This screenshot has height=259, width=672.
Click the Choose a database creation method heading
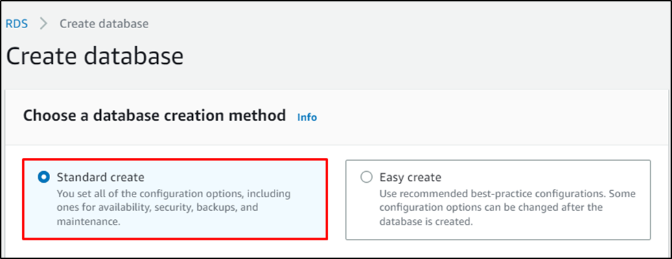pyautogui.click(x=154, y=115)
